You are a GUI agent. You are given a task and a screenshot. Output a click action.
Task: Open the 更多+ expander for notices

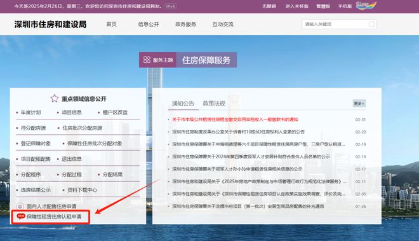pyautogui.click(x=359, y=104)
